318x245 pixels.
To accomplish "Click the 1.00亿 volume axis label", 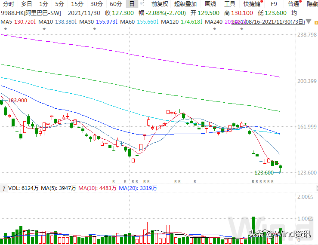I will pos(305,219).
